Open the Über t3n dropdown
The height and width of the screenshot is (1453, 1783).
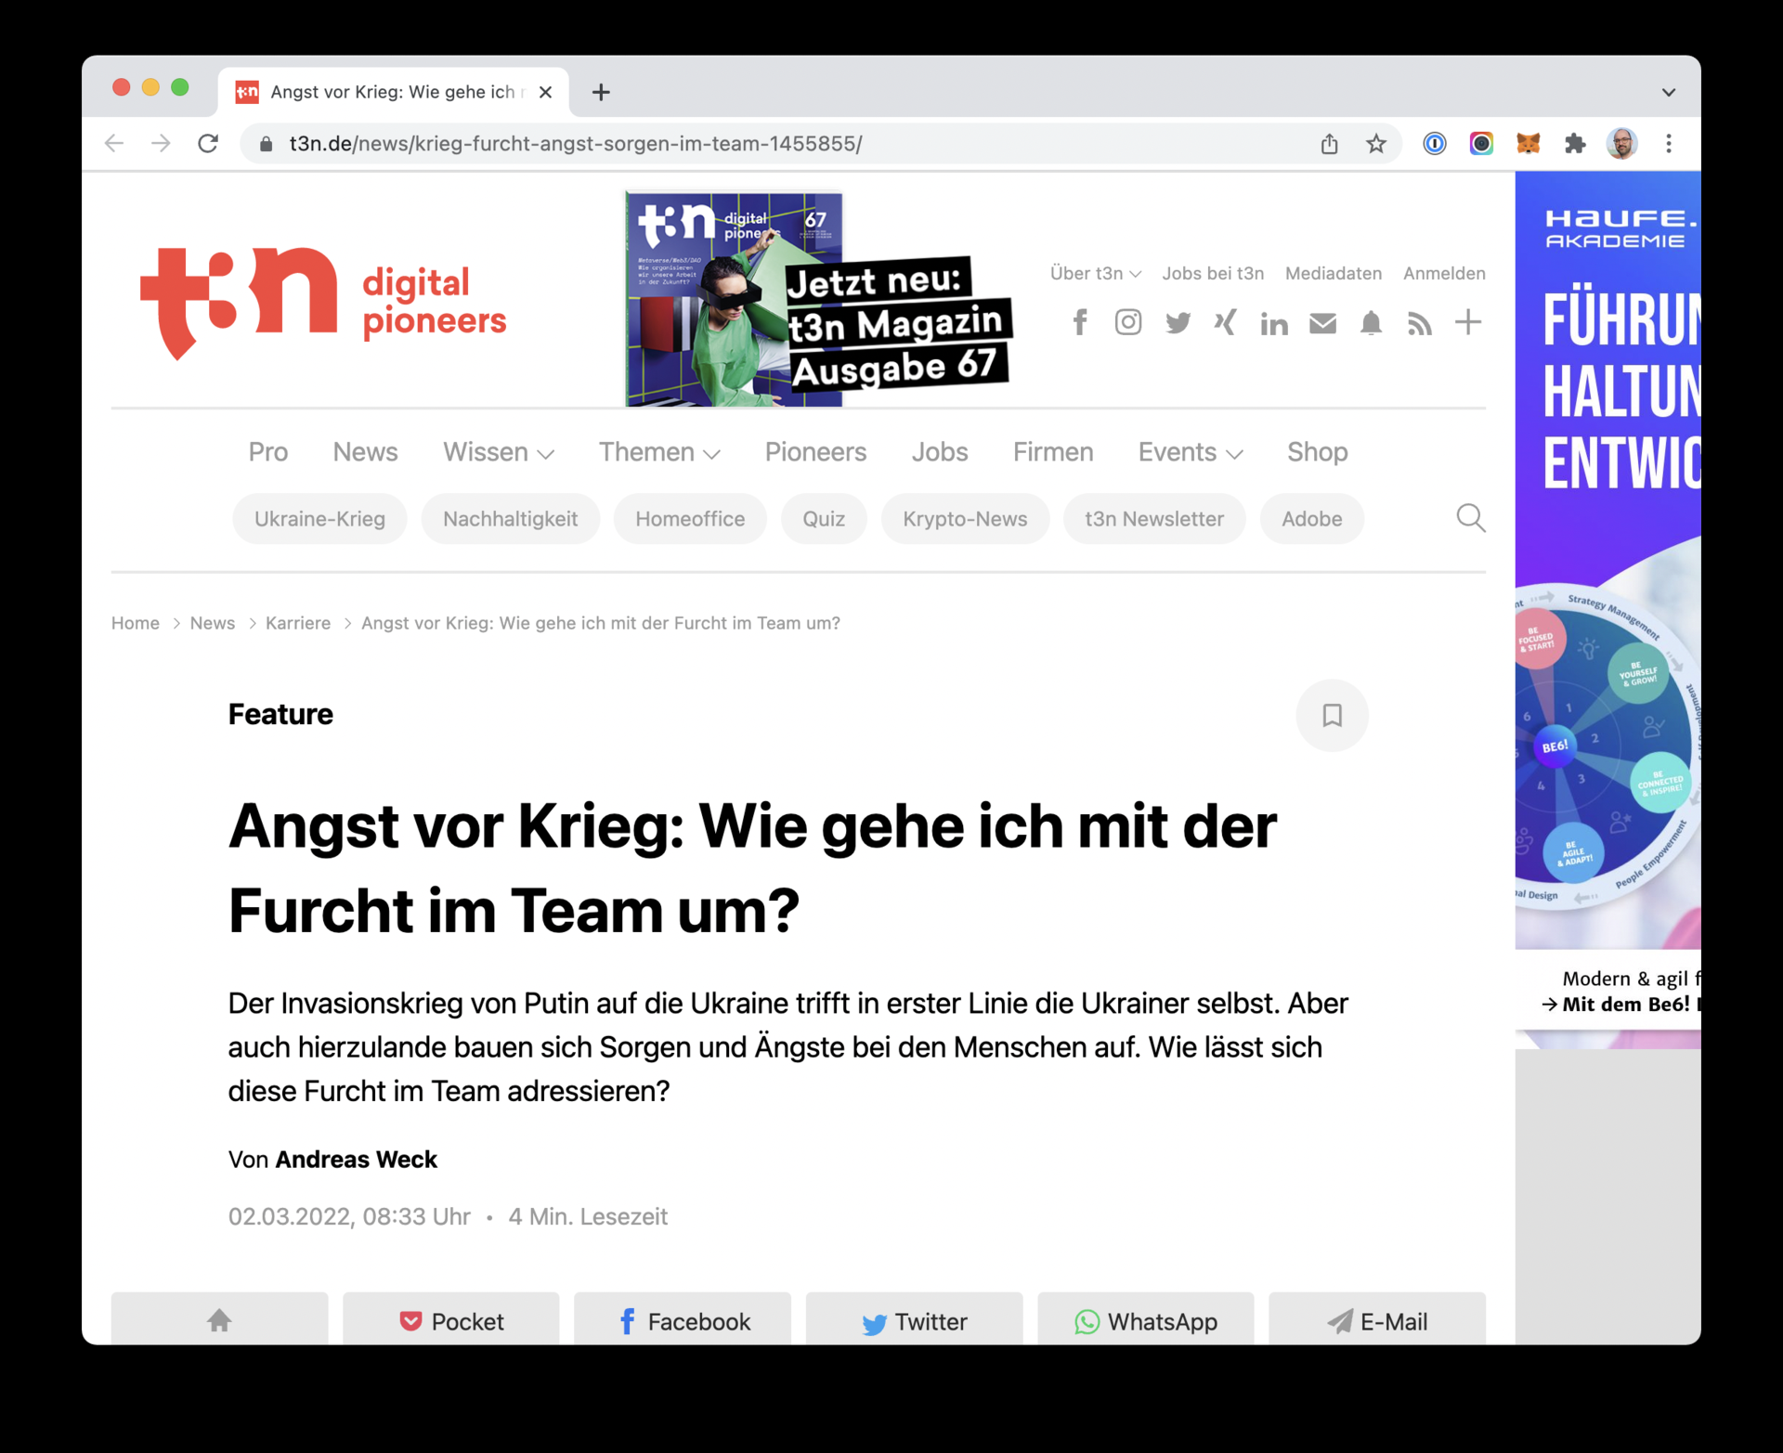click(x=1095, y=273)
